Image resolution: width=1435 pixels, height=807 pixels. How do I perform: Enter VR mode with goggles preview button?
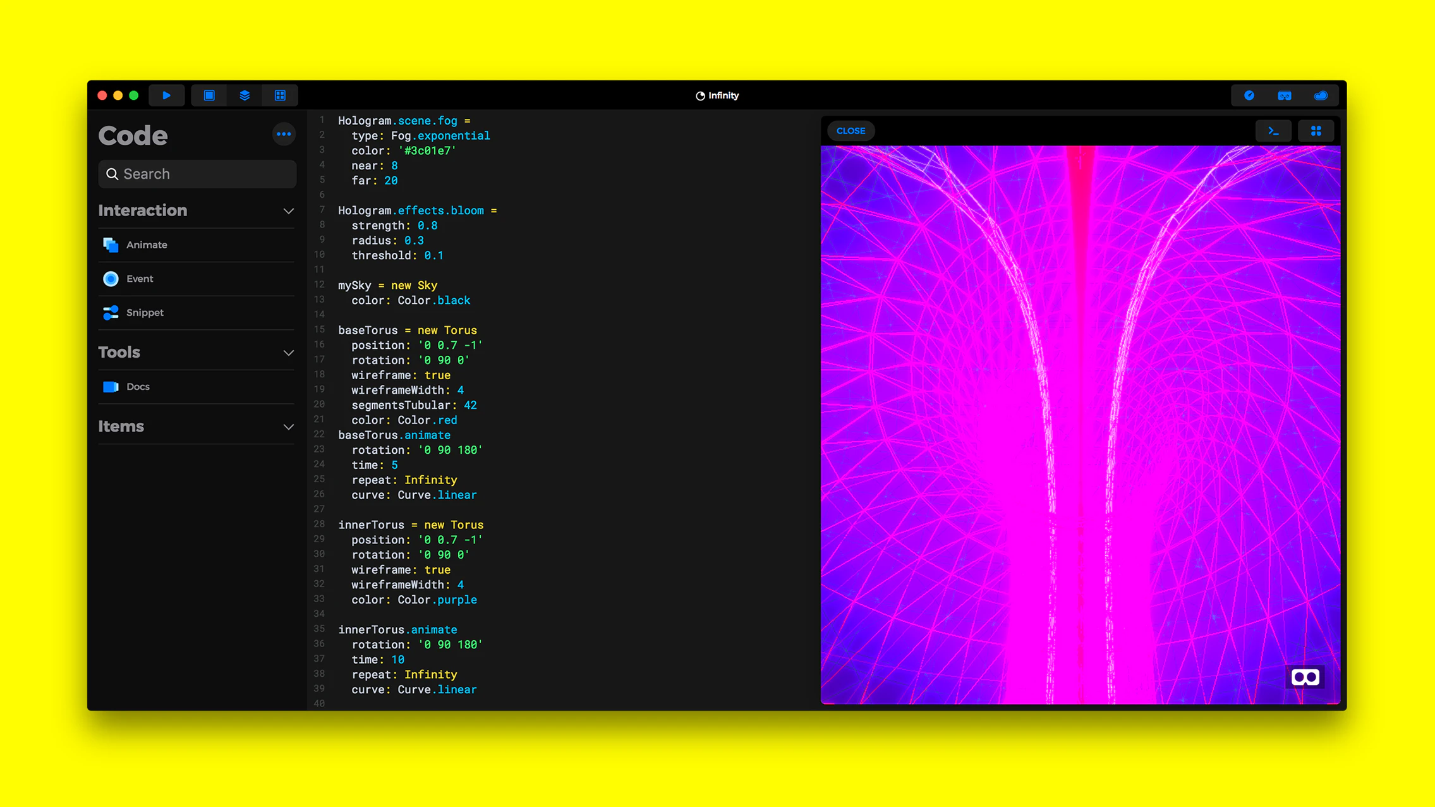click(x=1305, y=677)
